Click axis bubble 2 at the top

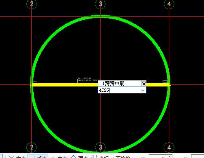[32, 4]
